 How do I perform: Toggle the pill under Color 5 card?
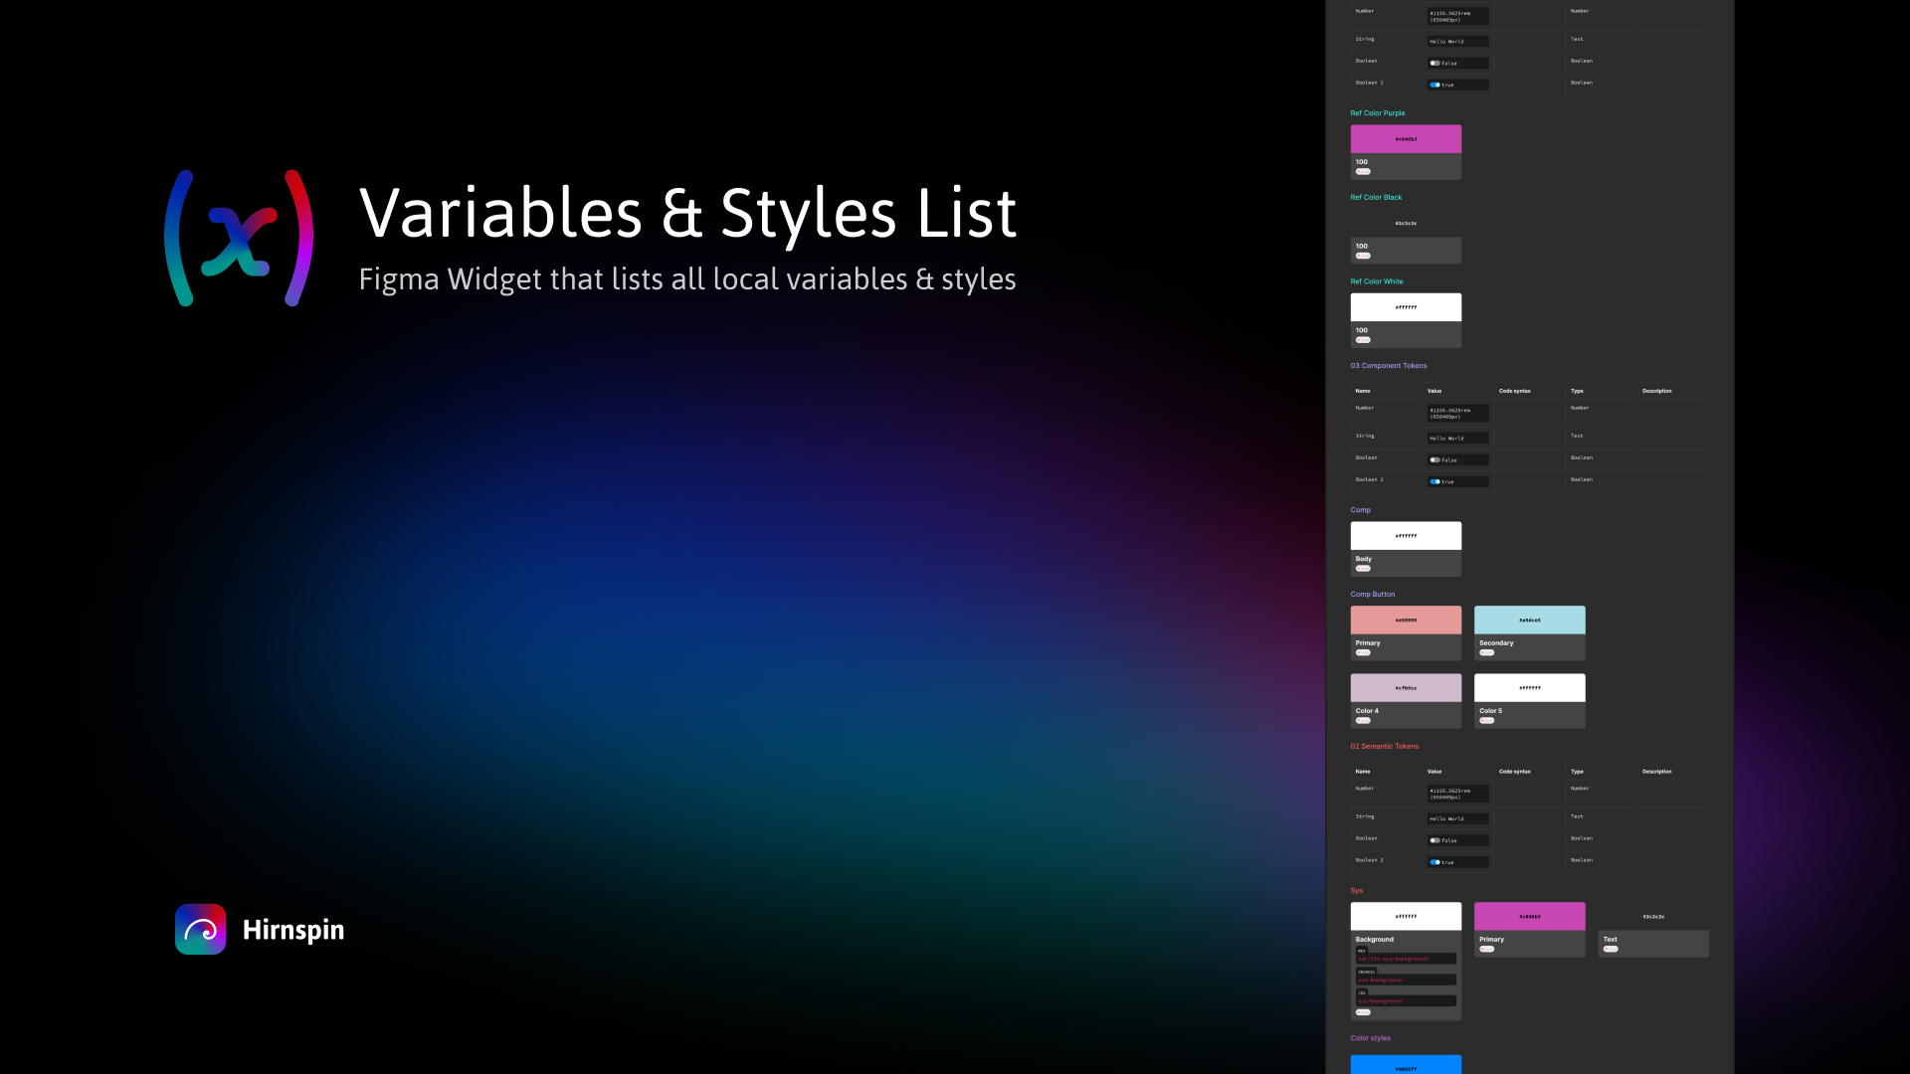[x=1486, y=720]
